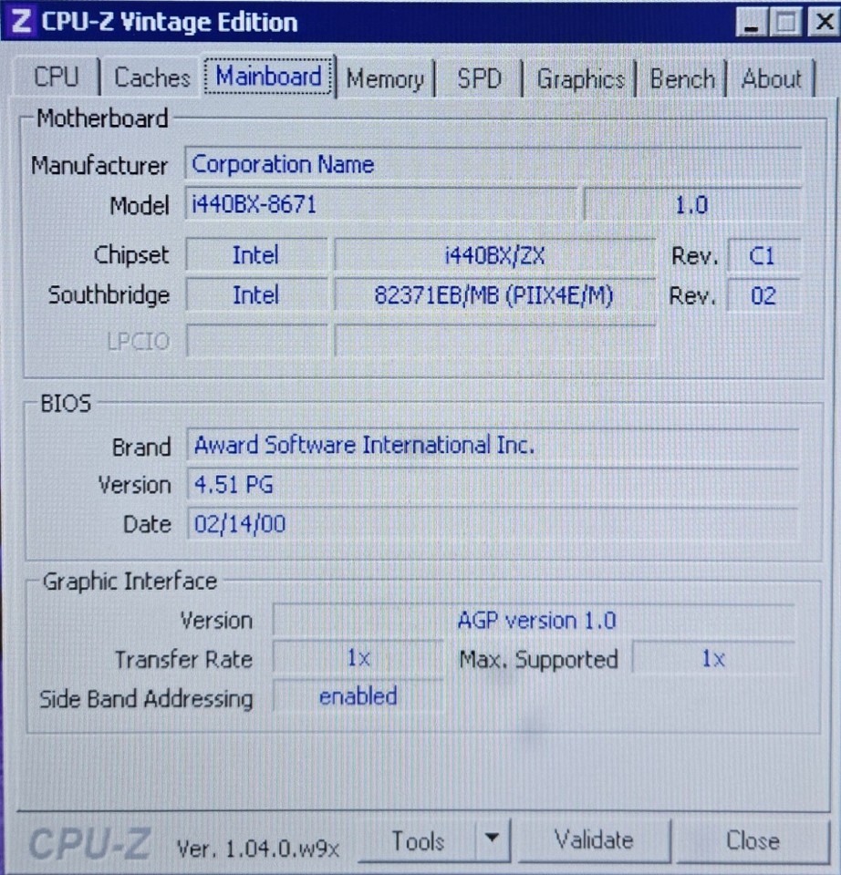Click the Southbridge Rev field showing 02
841x875 pixels.
pyautogui.click(x=764, y=295)
